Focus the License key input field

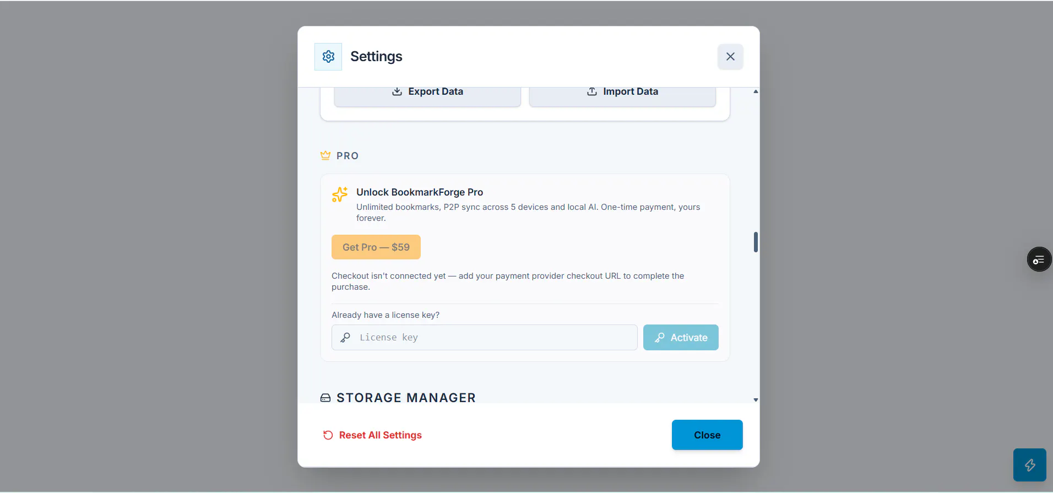485,337
